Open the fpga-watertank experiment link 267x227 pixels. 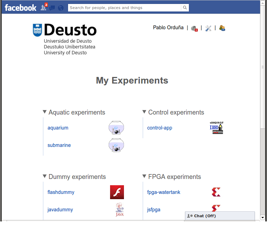click(x=164, y=192)
